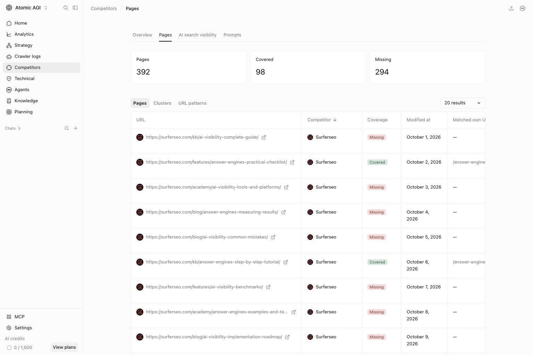This screenshot has width=533, height=355.
Task: Open Settings in the sidebar
Action: click(41, 328)
